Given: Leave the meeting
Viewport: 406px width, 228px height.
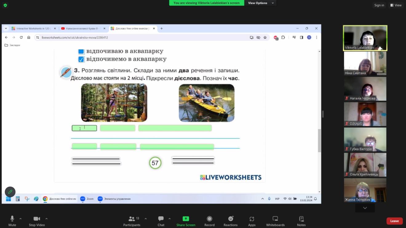Looking at the screenshot, I should click(x=394, y=221).
